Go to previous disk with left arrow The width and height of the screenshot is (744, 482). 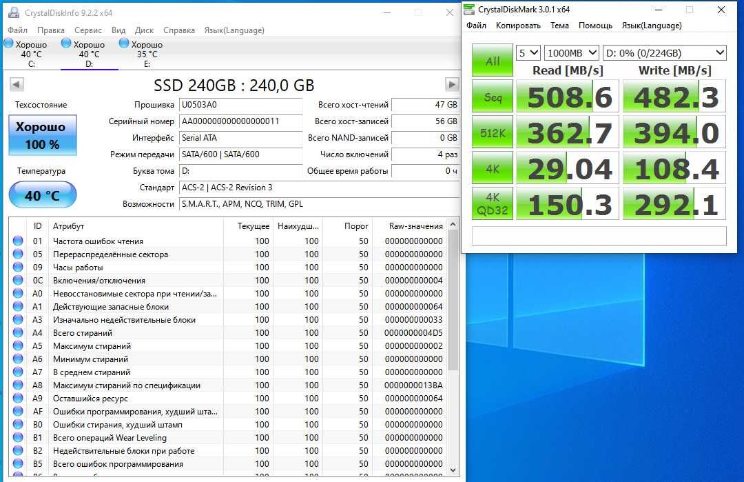[x=16, y=85]
